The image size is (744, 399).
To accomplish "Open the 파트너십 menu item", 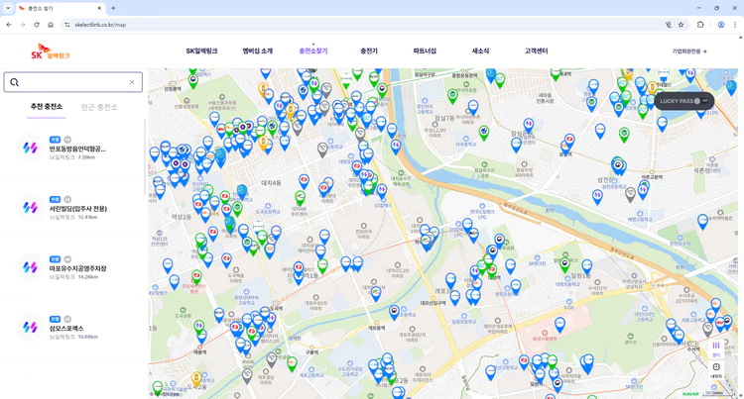I will (425, 51).
